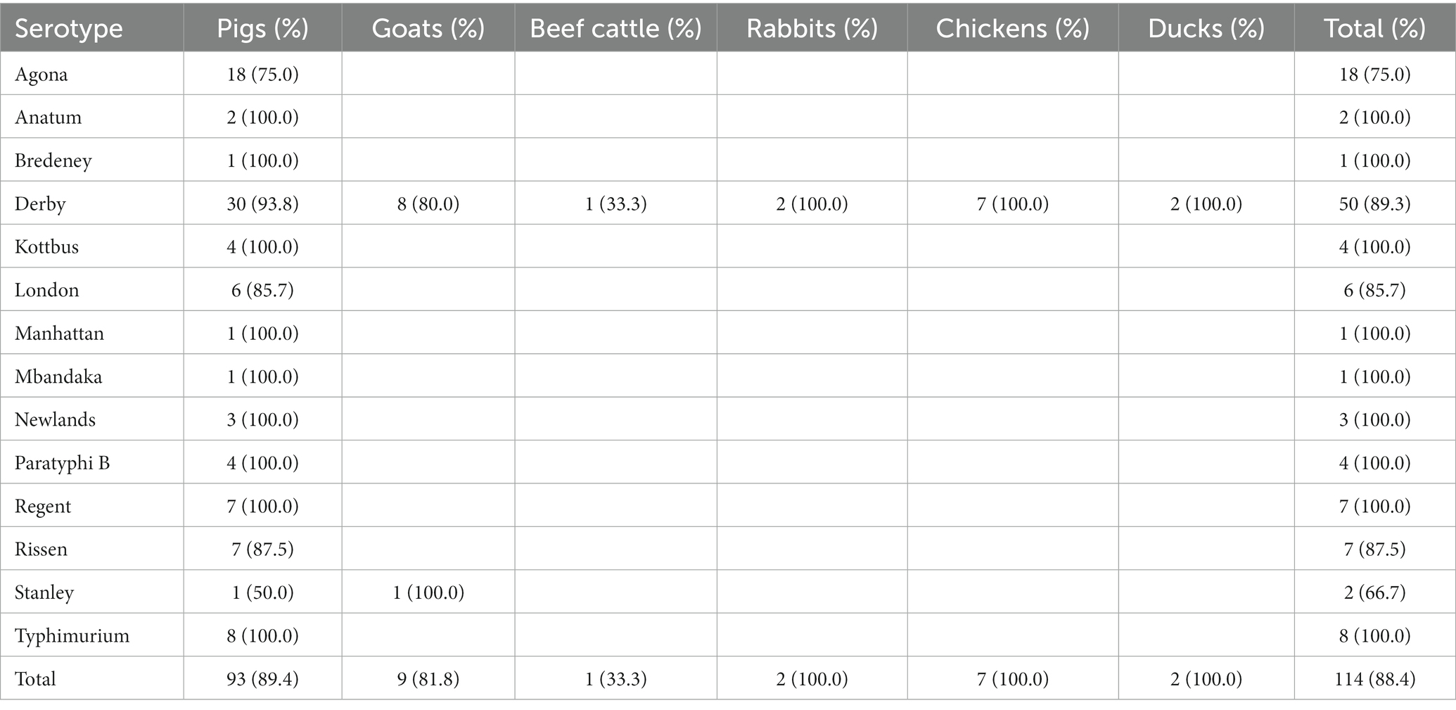Click the Paratyphi B row label
Image resolution: width=1456 pixels, height=710 pixels.
[62, 463]
